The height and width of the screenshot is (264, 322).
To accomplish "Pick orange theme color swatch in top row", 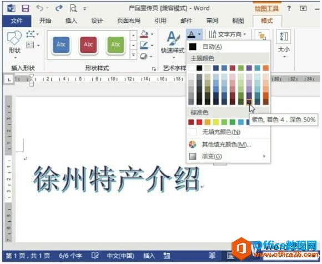I will pyautogui.click(x=265, y=68).
